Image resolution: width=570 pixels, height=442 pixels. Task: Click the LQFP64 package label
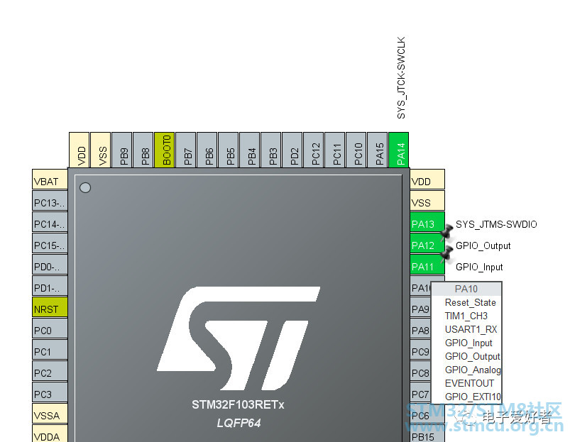[239, 423]
